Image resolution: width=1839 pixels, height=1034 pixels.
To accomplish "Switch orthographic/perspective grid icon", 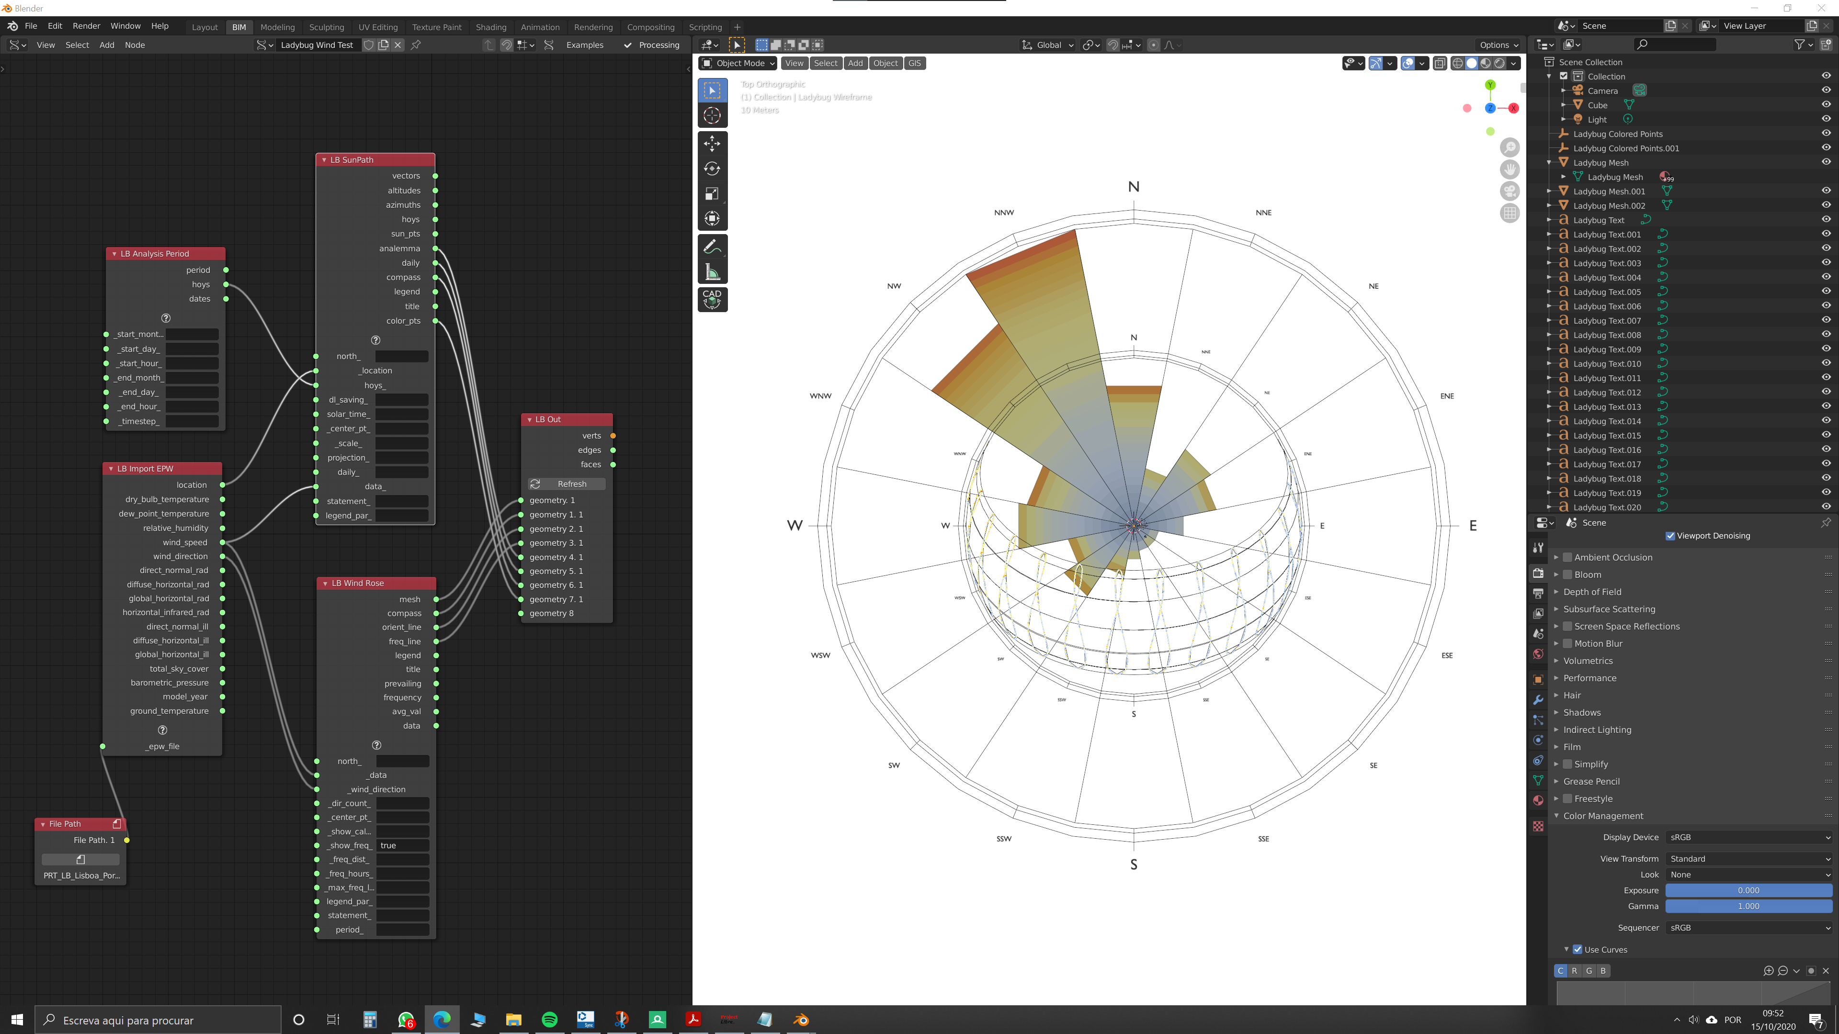I will 1509,213.
